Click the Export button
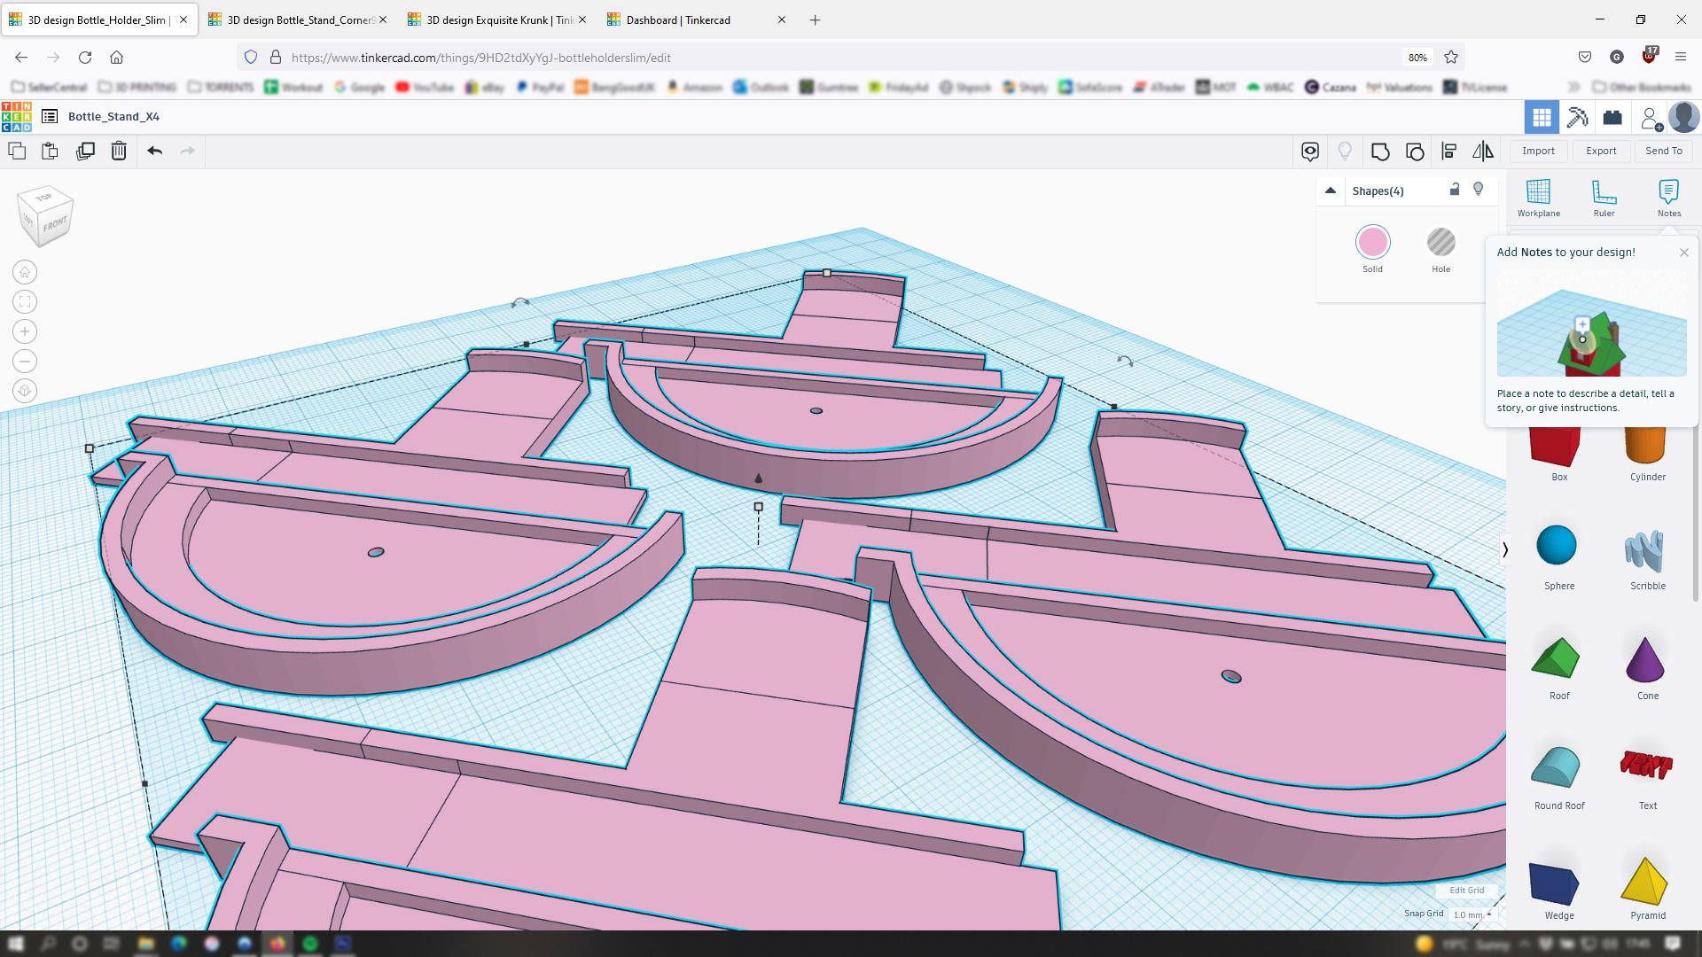The image size is (1702, 957). (x=1601, y=151)
